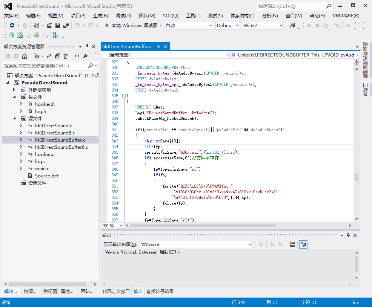Open the 调试(D) menu
The height and width of the screenshot is (307, 372).
point(123,15)
